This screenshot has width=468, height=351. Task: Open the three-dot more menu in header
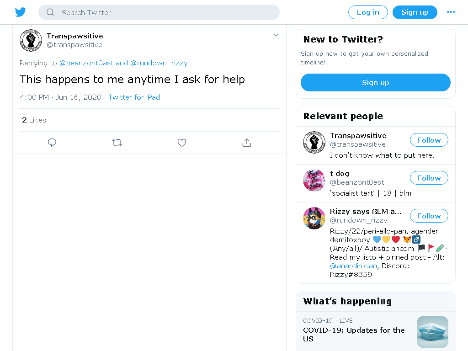(x=451, y=12)
